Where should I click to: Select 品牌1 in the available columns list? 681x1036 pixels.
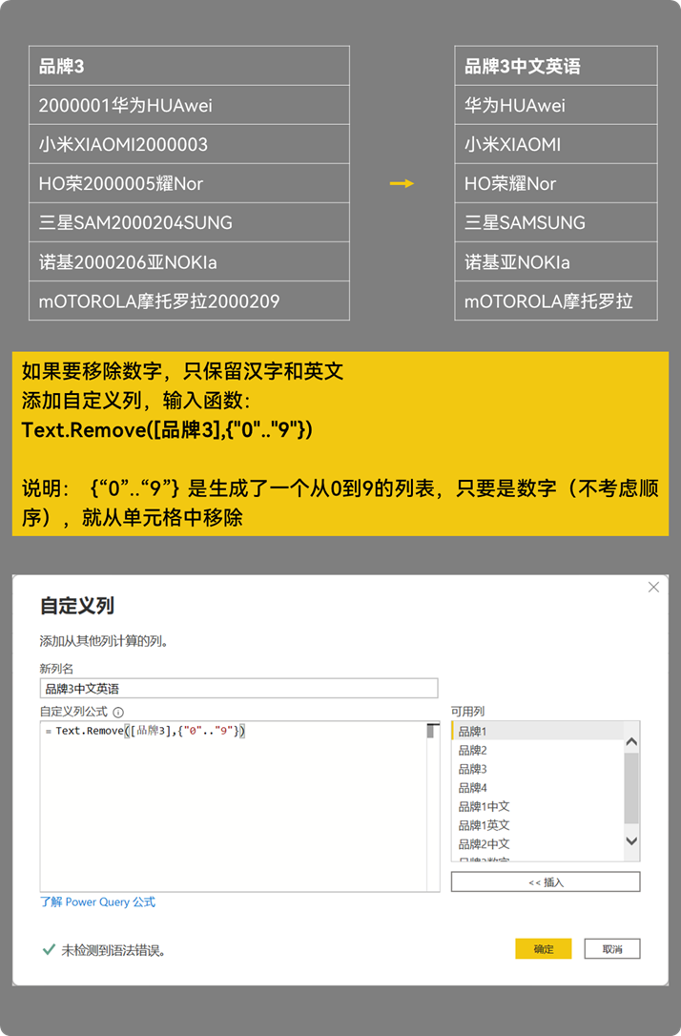(537, 732)
